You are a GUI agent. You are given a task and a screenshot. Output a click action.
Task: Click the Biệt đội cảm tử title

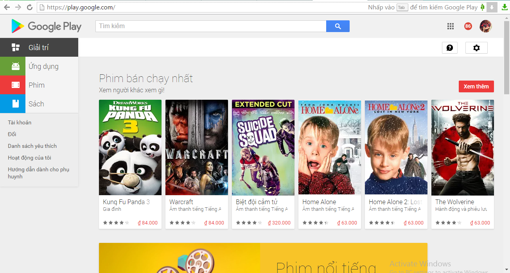click(257, 202)
